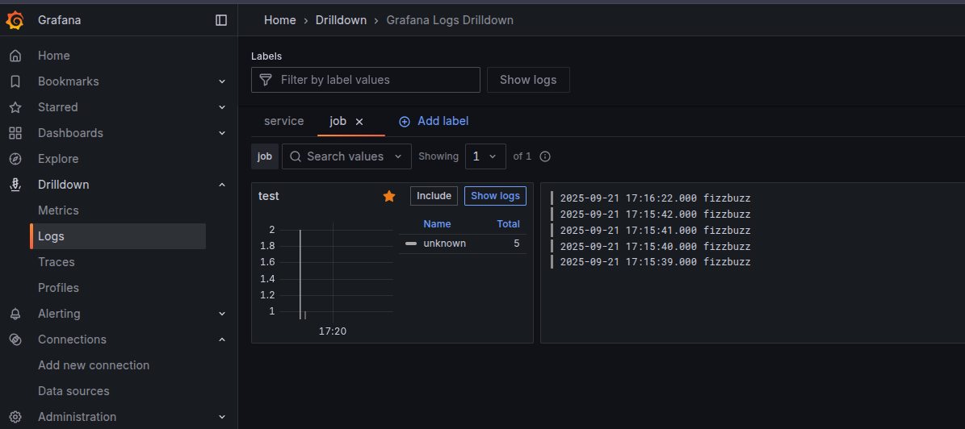This screenshot has width=965, height=429.
Task: Click the Include button
Action: click(434, 196)
